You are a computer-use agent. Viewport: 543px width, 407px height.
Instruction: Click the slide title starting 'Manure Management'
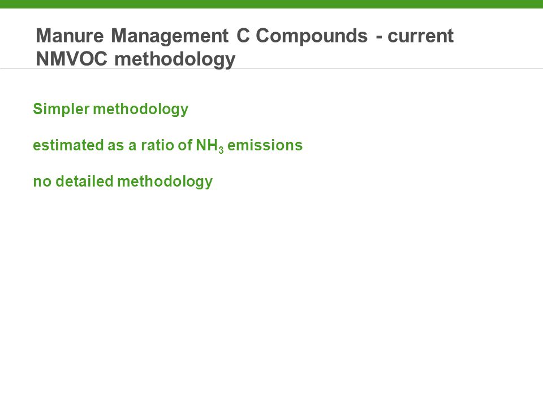[x=244, y=47]
